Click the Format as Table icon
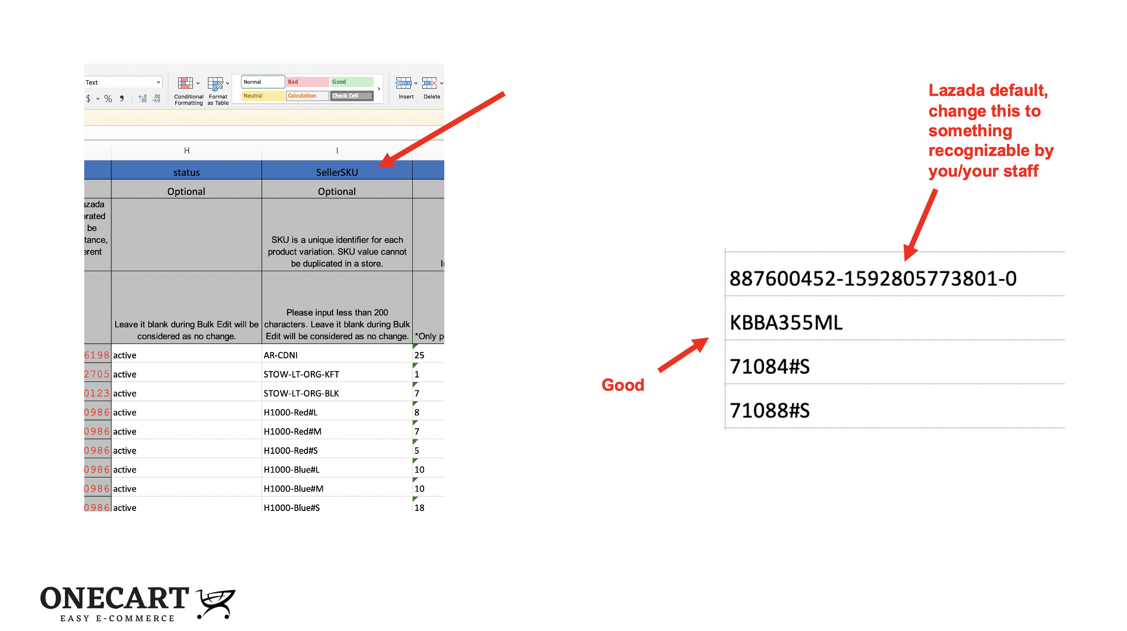Screen dimensions: 1127x631 (215, 83)
